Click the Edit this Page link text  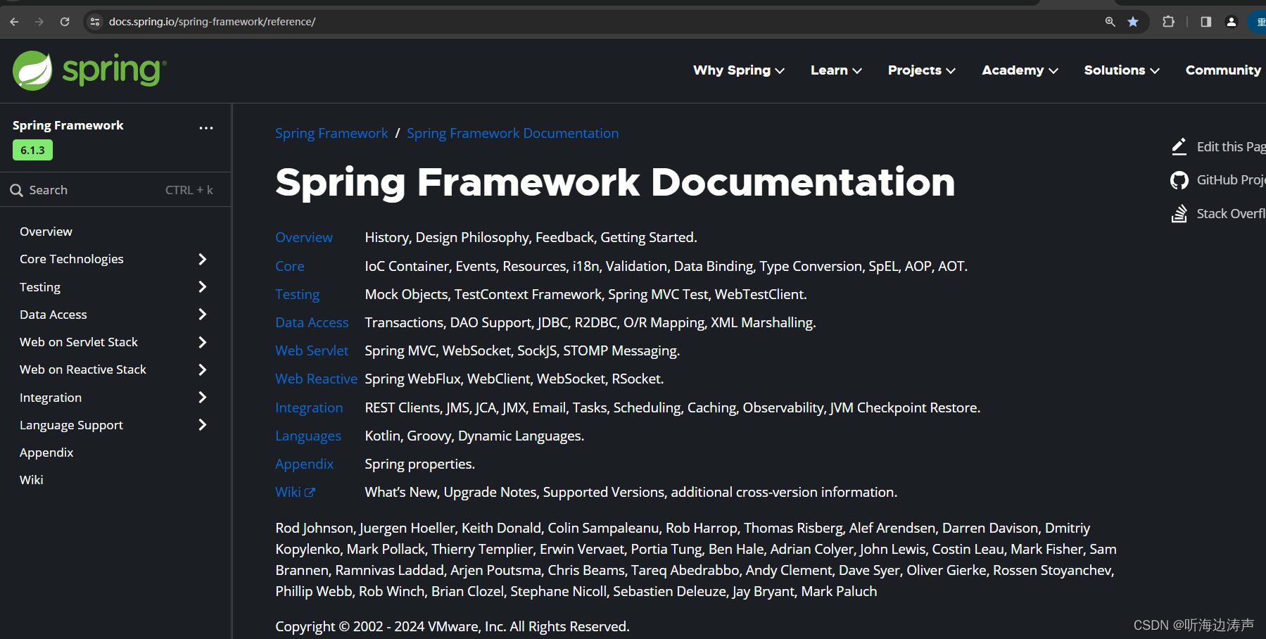[1232, 146]
